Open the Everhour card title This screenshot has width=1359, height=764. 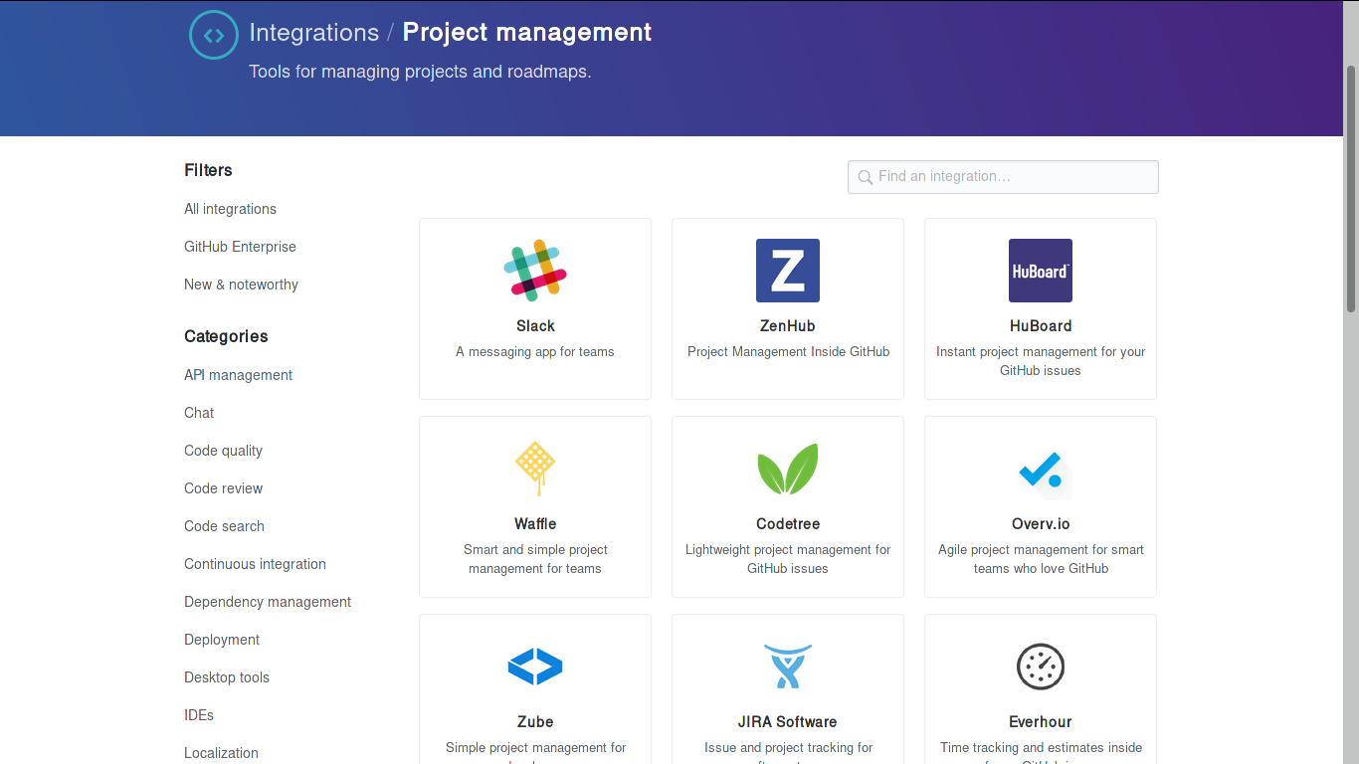coord(1041,722)
